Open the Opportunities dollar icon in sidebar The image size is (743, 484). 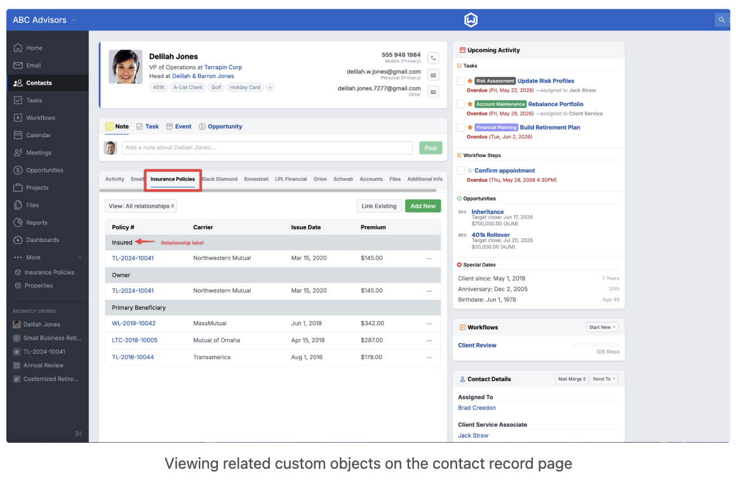click(x=18, y=170)
